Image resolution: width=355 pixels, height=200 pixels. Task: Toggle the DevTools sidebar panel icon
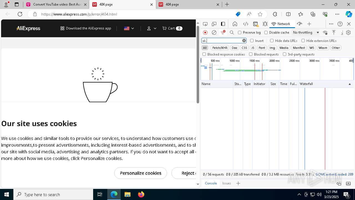pyautogui.click(x=223, y=24)
